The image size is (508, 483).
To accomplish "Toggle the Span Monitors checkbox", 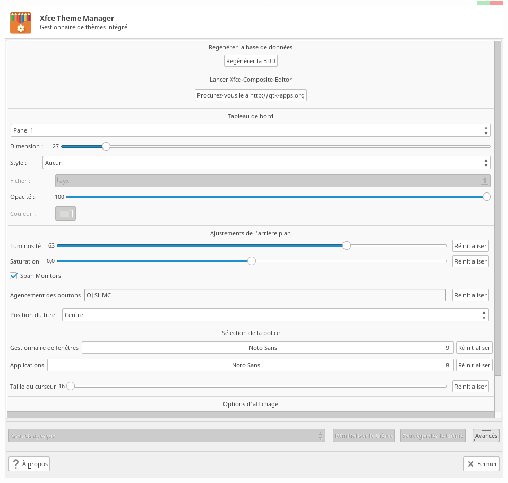I will click(x=14, y=276).
